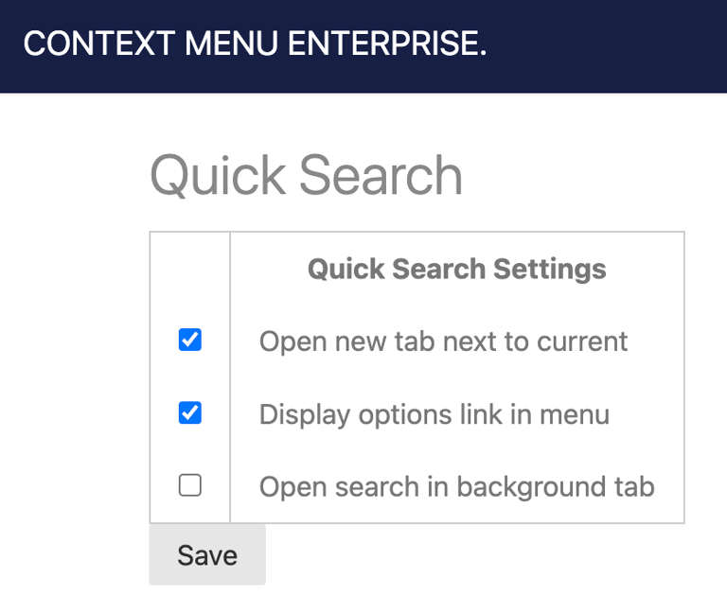
Task: Click the "Open new tab next to current" label
Action: (x=443, y=341)
